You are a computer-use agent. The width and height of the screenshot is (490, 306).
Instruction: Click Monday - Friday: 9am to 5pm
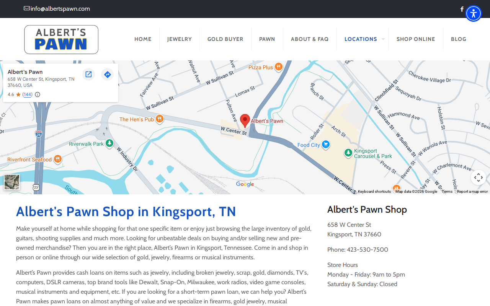366,275
